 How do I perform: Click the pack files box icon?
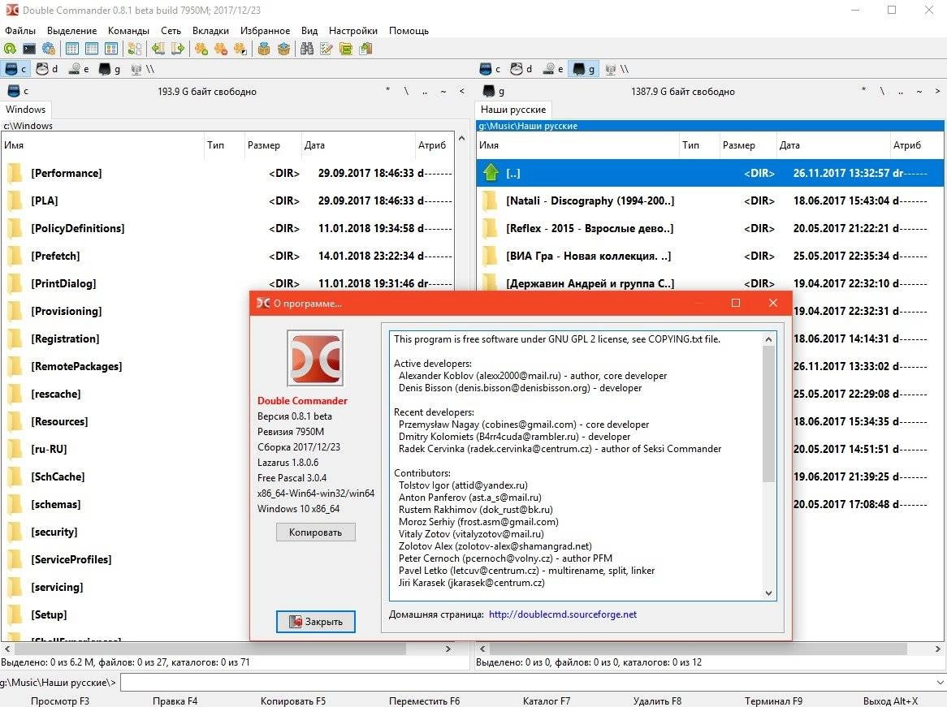pyautogui.click(x=264, y=49)
